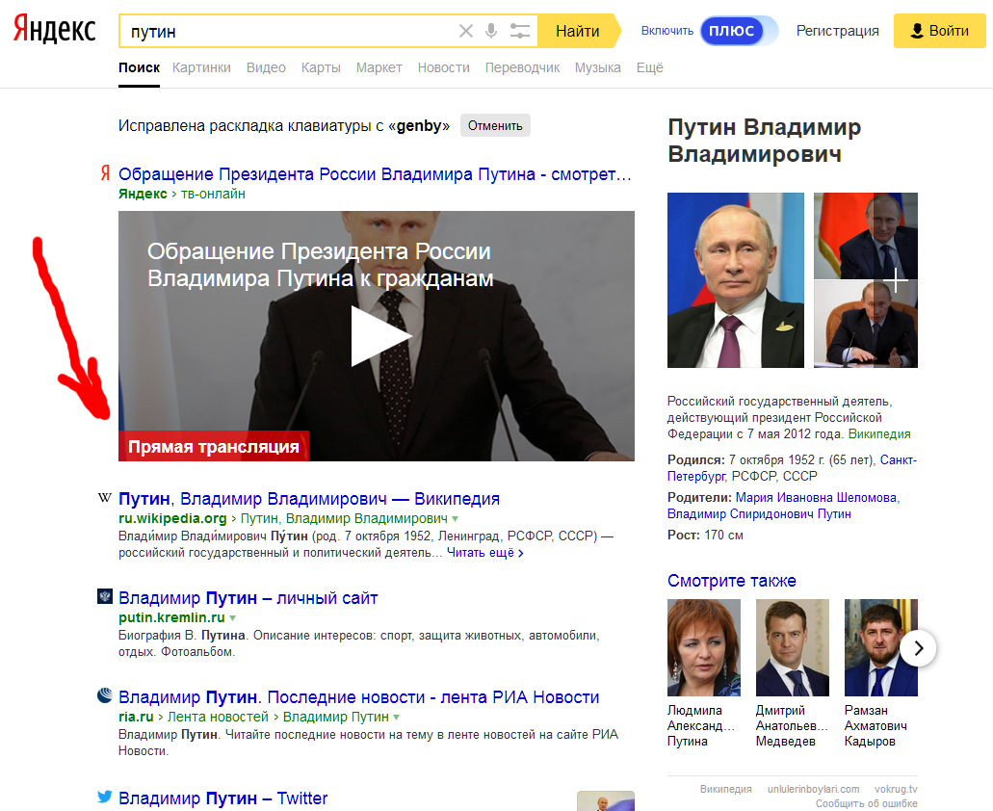The width and height of the screenshot is (993, 811).
Task: Click the Википедия source footer link
Action: (x=726, y=789)
